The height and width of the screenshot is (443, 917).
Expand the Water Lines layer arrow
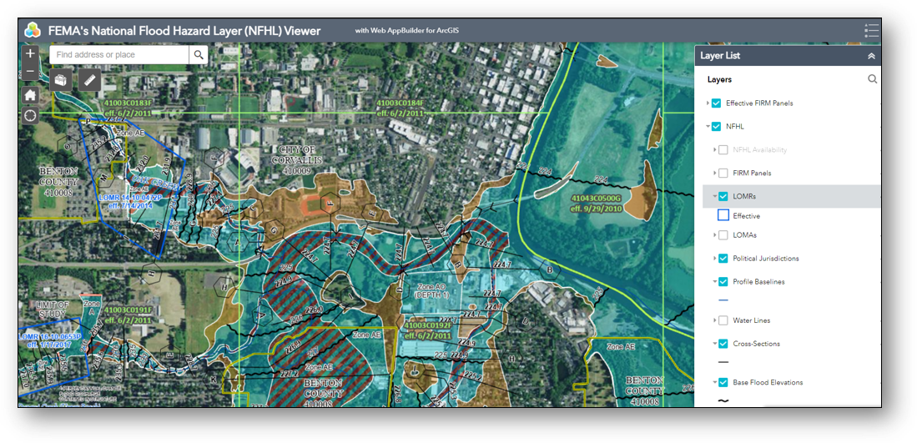(715, 320)
